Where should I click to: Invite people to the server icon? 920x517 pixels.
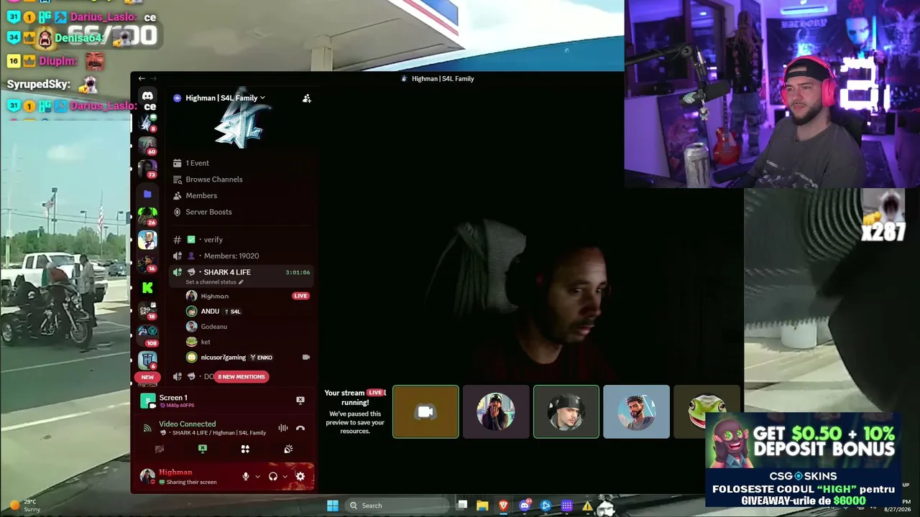click(x=307, y=98)
